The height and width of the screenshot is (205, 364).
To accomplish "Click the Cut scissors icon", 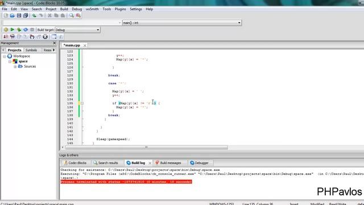I will [49, 15].
